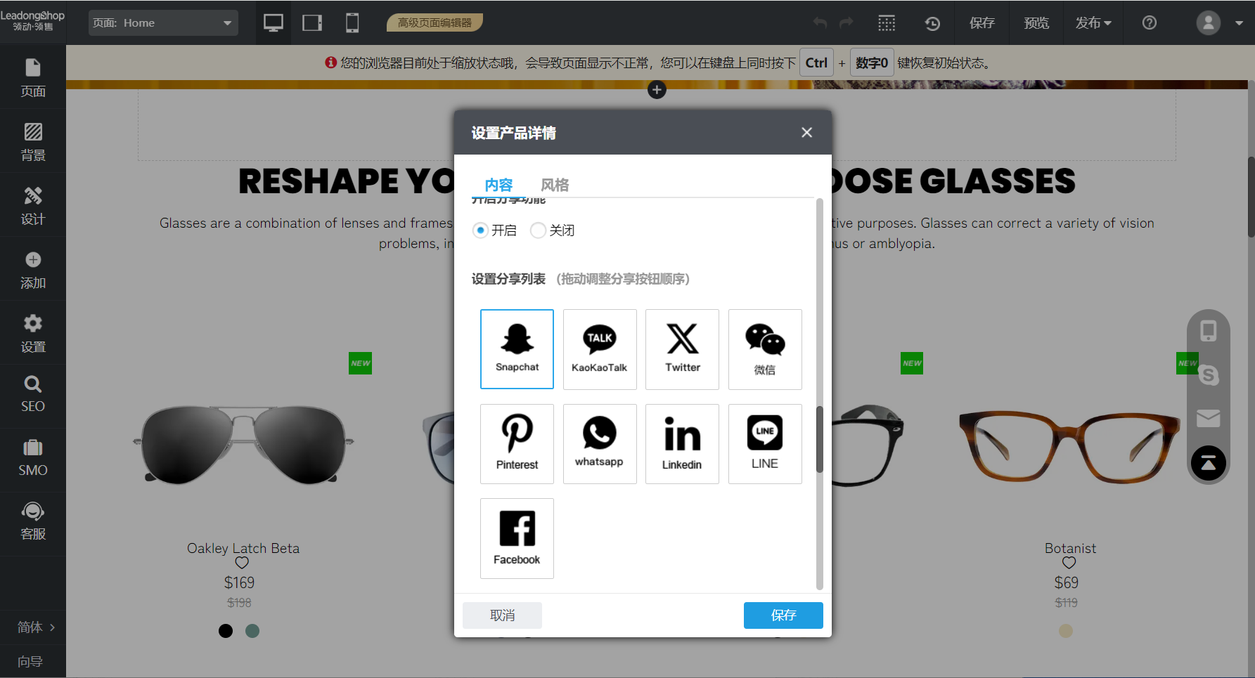The image size is (1255, 678).
Task: Switch to tablet preview mode
Action: (x=311, y=22)
